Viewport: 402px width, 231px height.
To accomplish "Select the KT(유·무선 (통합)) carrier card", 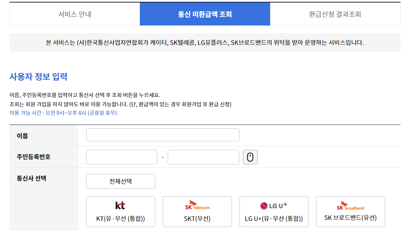I will click(121, 212).
